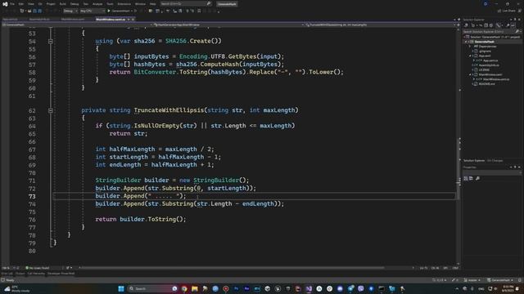Viewport: 524px width, 294px height.
Task: Close the MainWindow.xaml.cs tab
Action: coord(133,20)
